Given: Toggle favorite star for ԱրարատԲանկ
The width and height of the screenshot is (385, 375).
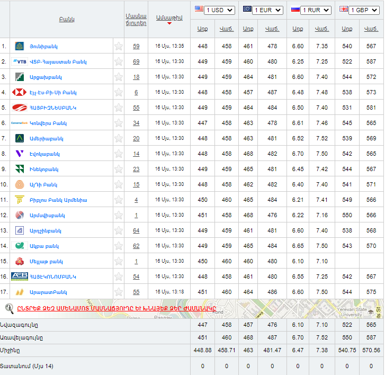Looking at the screenshot, I should (x=119, y=292).
